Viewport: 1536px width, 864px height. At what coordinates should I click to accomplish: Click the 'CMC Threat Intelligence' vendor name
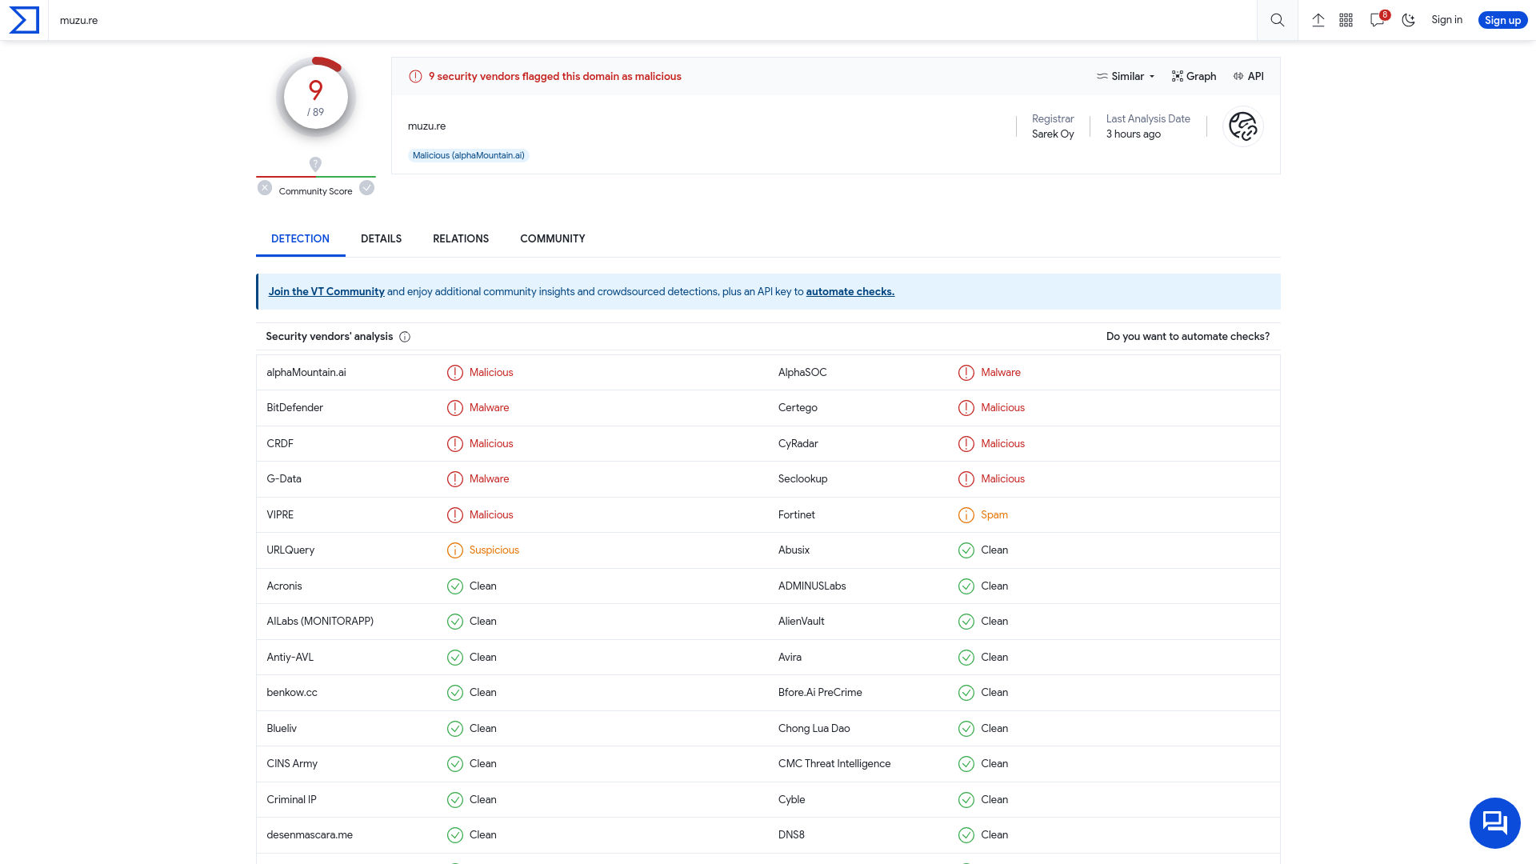pos(834,764)
